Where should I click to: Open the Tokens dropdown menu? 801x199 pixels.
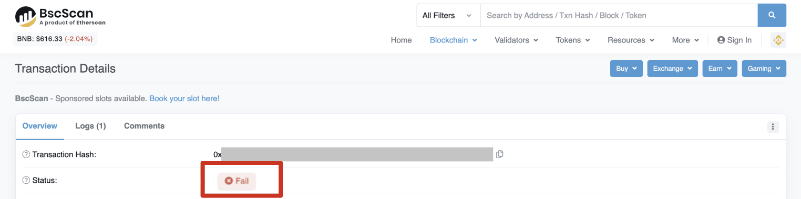573,40
